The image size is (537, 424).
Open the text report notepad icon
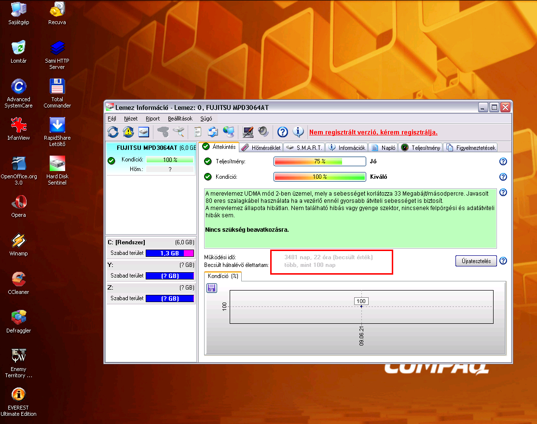(198, 132)
